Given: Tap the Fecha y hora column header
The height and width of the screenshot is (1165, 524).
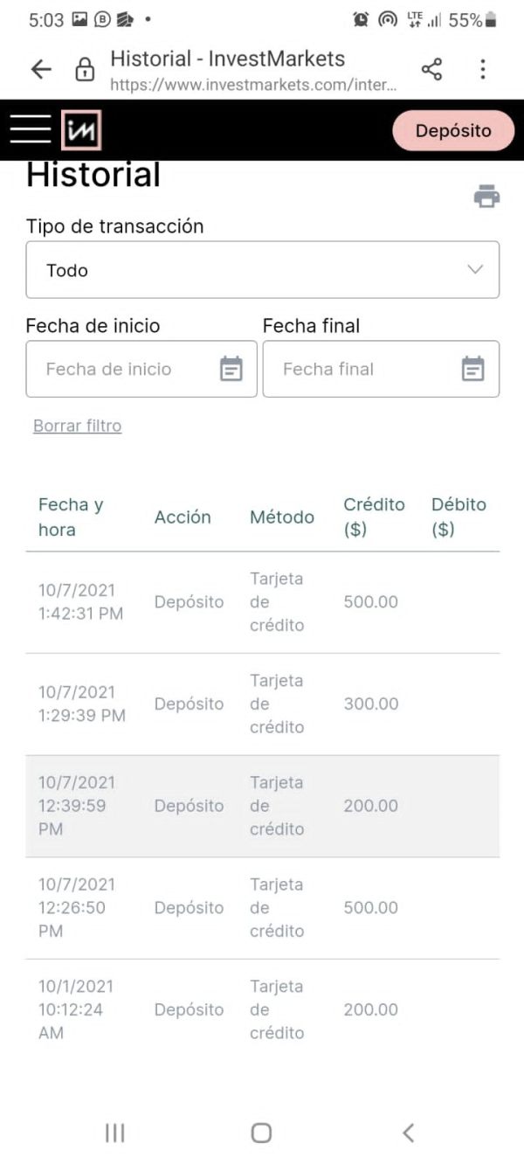Looking at the screenshot, I should tap(71, 517).
